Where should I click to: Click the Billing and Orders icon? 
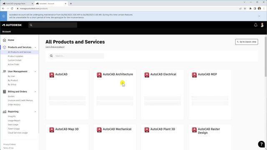pyautogui.click(x=5, y=92)
